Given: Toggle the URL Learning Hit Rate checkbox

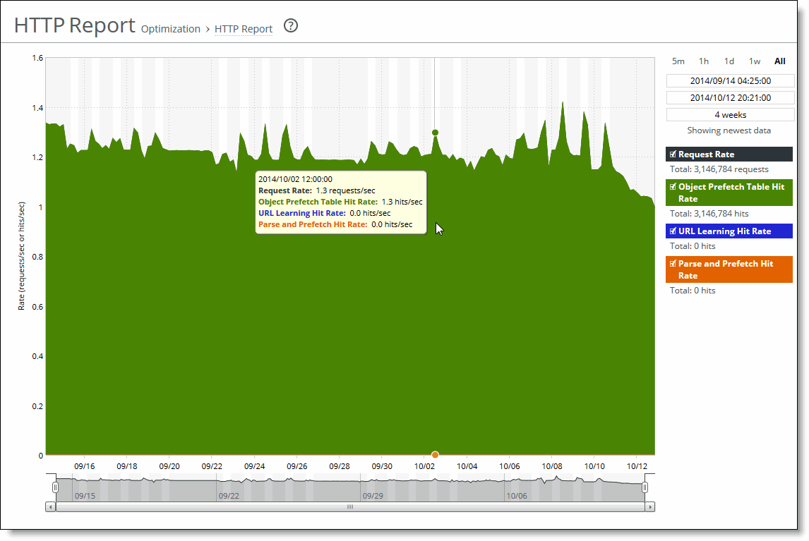Looking at the screenshot, I should 672,231.
